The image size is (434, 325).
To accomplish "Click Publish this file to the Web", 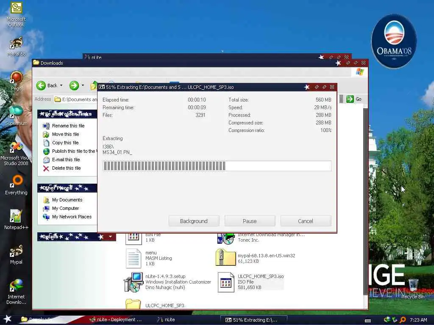I will coord(70,151).
